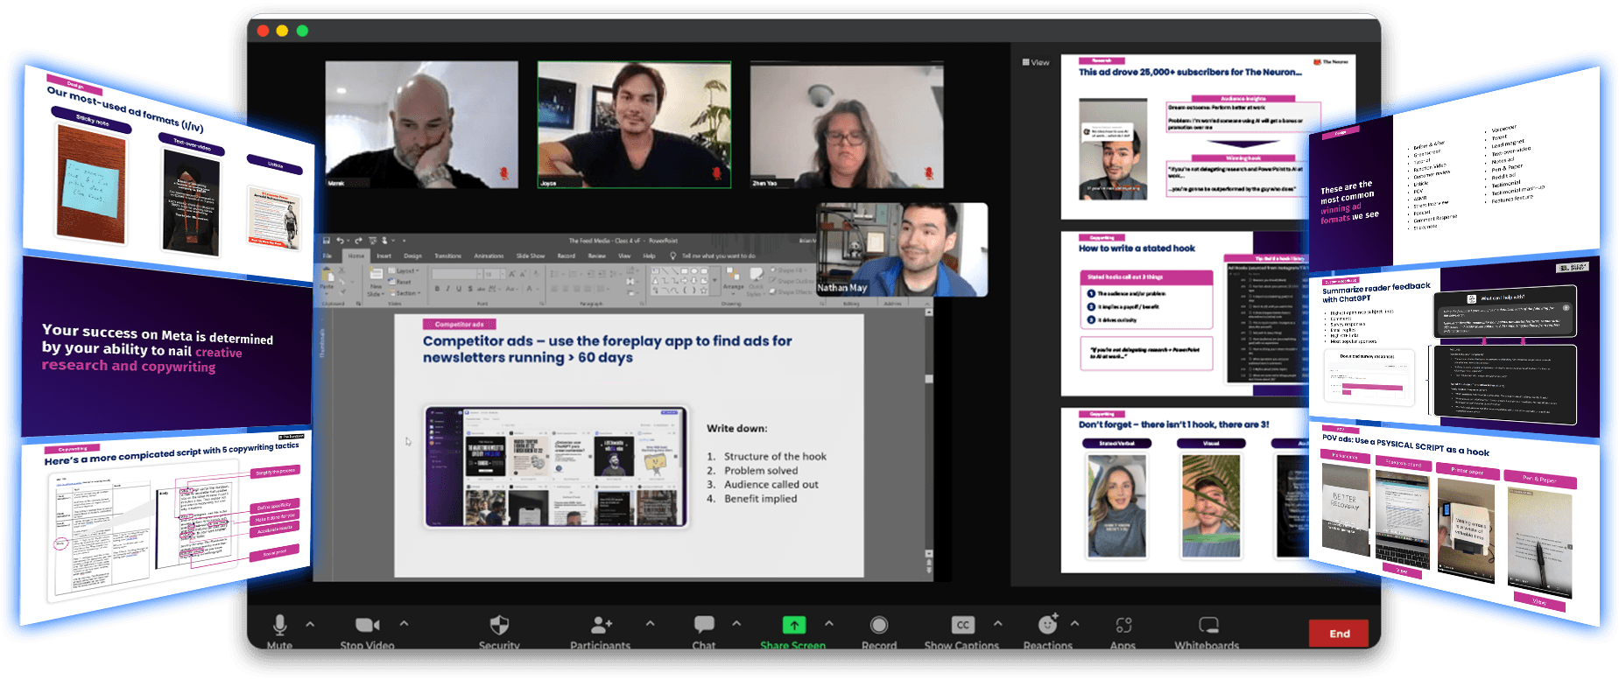
Task: Click Reset in the Slides group
Action: 401,282
